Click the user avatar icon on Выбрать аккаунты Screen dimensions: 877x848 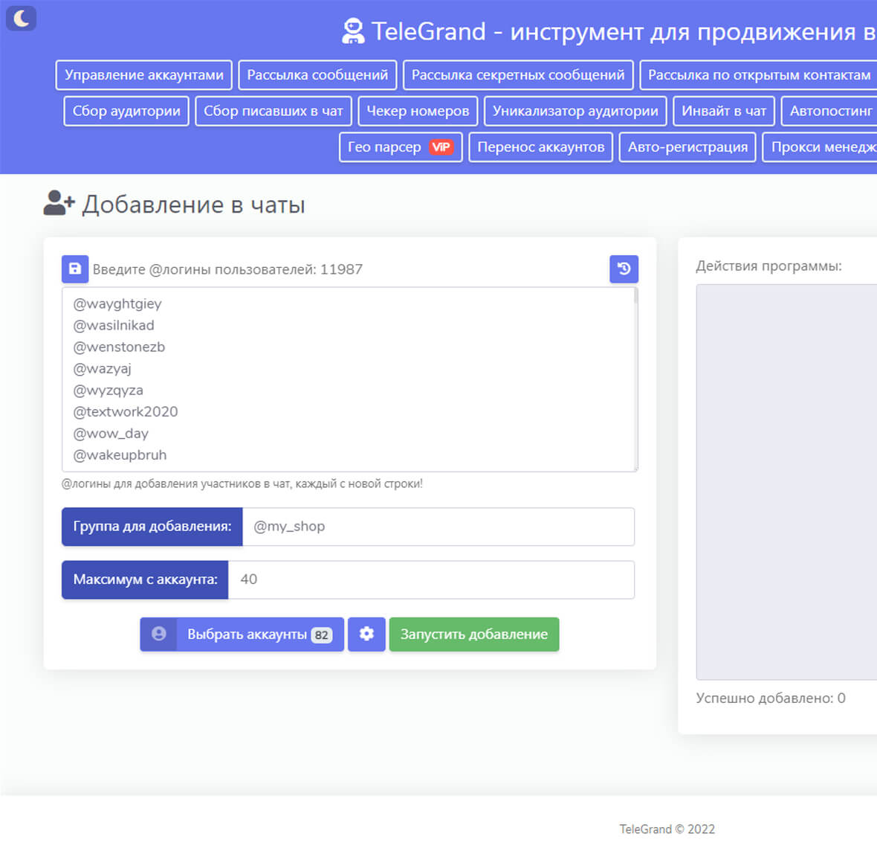[x=158, y=634]
